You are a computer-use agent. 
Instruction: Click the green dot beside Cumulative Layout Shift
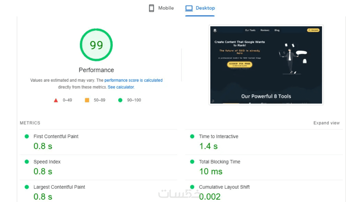click(192, 187)
